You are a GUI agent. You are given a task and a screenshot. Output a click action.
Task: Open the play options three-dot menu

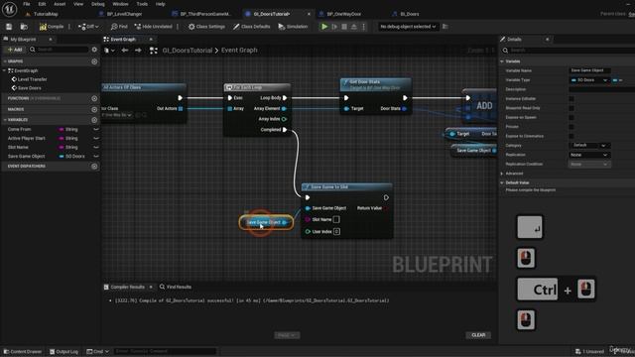click(x=363, y=27)
